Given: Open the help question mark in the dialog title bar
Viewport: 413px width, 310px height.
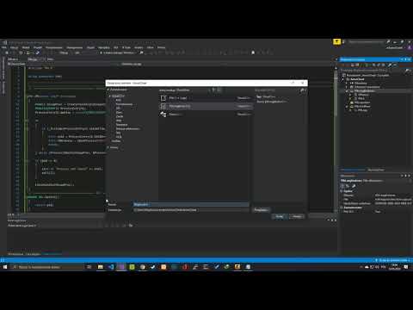Looking at the screenshot, I should coord(293,83).
